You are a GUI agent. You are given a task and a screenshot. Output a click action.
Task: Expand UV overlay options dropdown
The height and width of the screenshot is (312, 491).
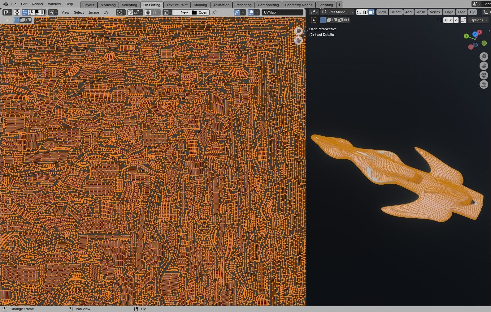pos(257,12)
